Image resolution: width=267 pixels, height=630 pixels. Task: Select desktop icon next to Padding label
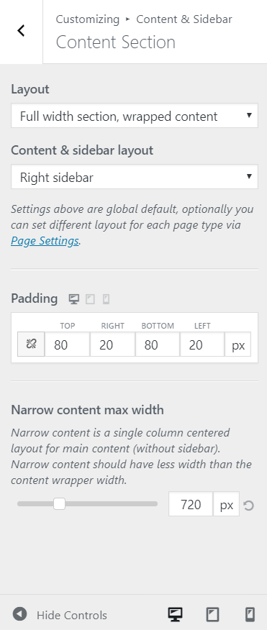[x=73, y=299]
